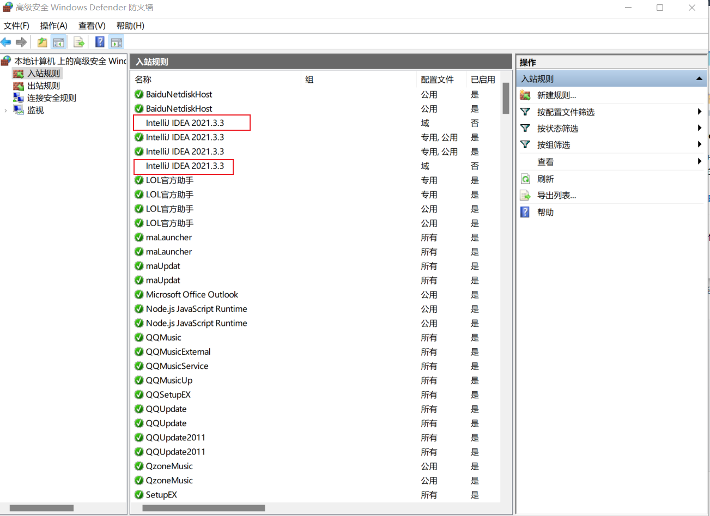Viewport: 710px width, 516px height.
Task: Click the blue Help question-mark toolbar icon
Action: click(100, 42)
